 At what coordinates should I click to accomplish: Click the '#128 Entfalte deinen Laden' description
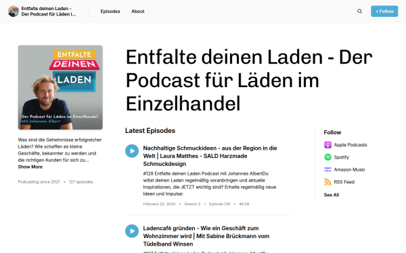(x=210, y=184)
